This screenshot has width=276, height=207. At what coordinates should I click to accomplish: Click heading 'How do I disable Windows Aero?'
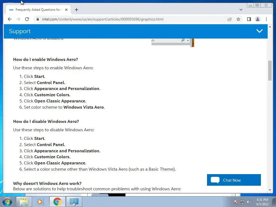(46, 122)
